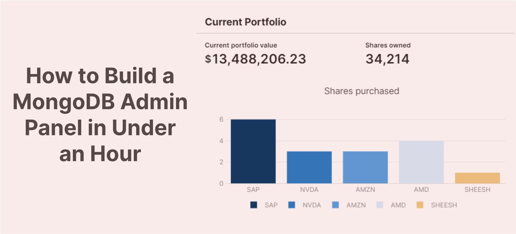Select the pale gray AMD bar
516x234 pixels.
(421, 162)
